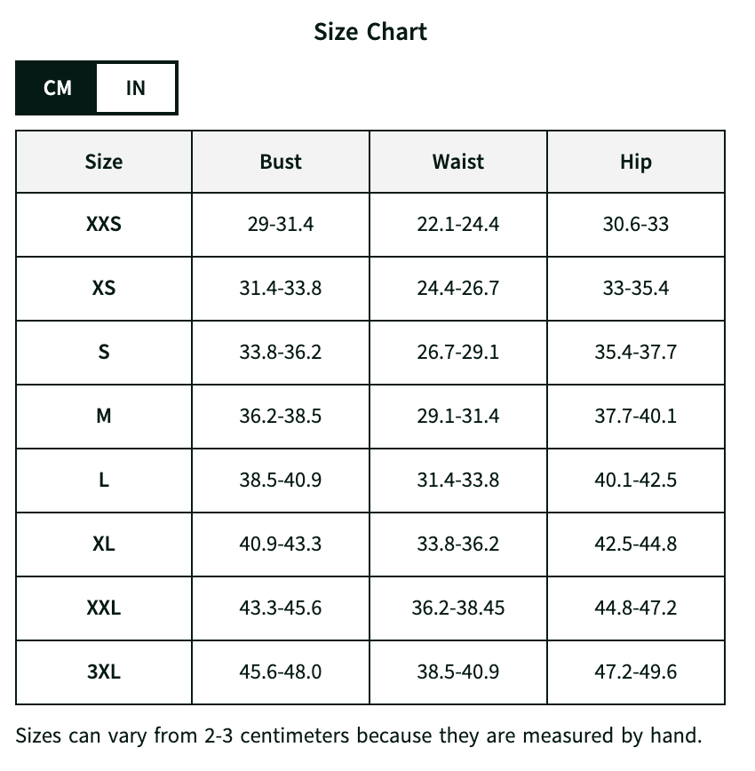This screenshot has height=771, width=755.
Task: Select the M waist value 29.1-31.4
Action: tap(458, 416)
